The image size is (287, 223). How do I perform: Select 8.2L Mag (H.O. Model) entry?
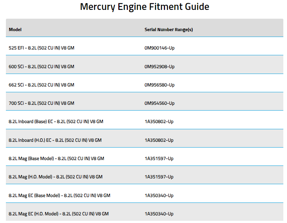coord(55,177)
